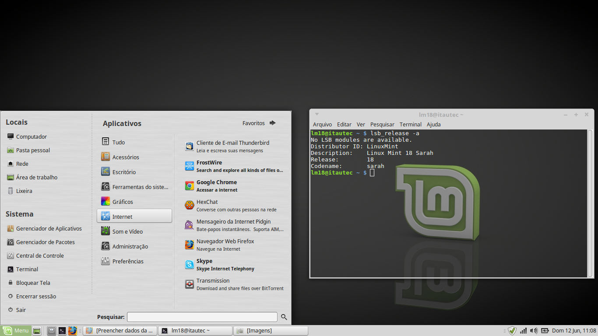Open battery power tray icon

pyautogui.click(x=545, y=331)
